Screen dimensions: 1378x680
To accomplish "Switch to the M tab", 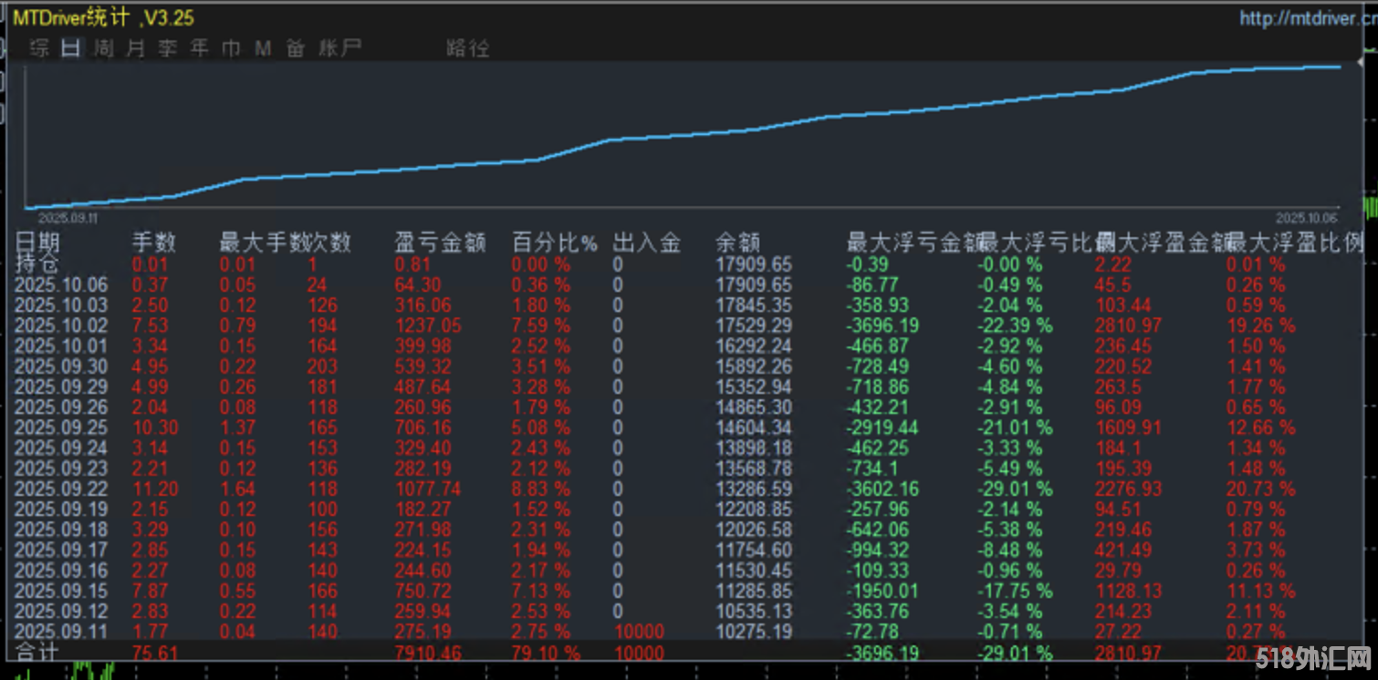I will tap(264, 48).
